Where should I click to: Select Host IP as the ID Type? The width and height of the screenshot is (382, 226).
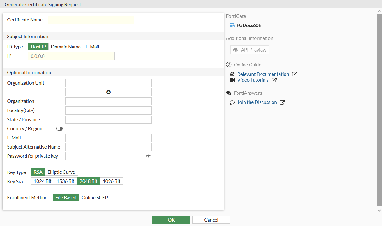point(38,46)
